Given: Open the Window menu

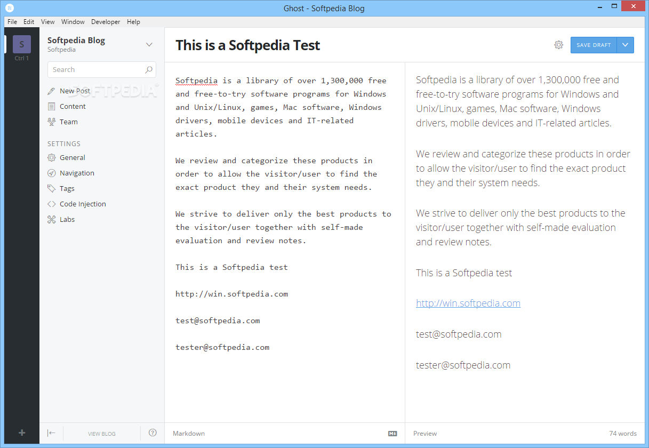Looking at the screenshot, I should coord(73,22).
